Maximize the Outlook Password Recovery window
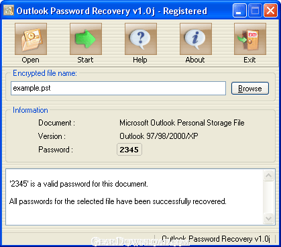Viewport: 281px width, 247px height. tap(255, 11)
